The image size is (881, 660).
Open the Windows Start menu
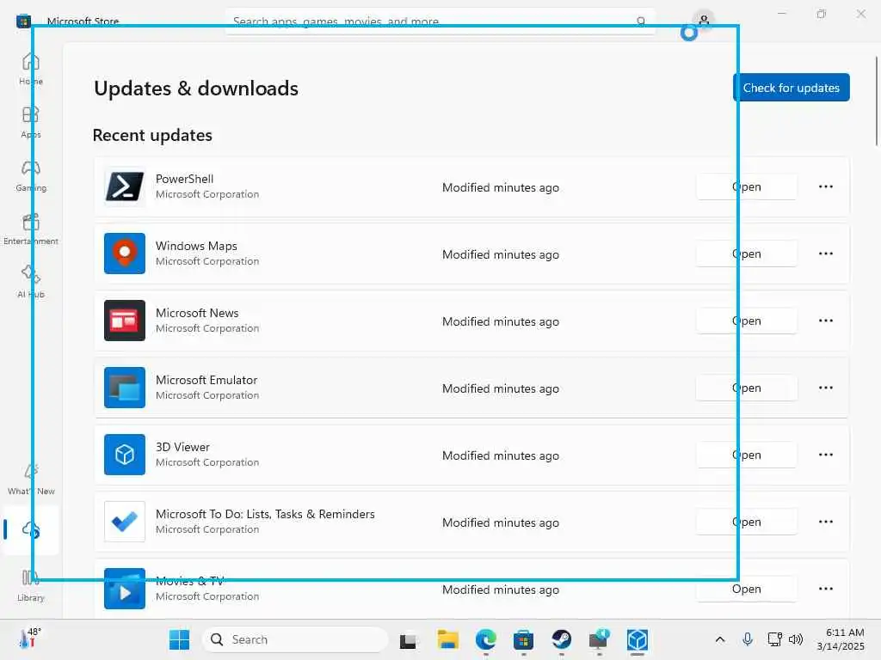(179, 639)
